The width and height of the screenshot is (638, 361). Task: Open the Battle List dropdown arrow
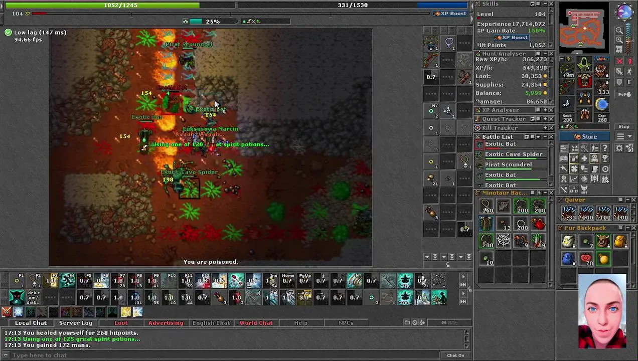click(x=539, y=137)
